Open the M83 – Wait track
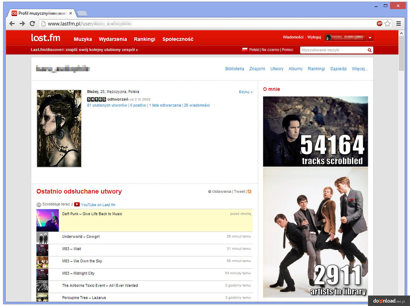410x306 pixels. tap(72, 249)
